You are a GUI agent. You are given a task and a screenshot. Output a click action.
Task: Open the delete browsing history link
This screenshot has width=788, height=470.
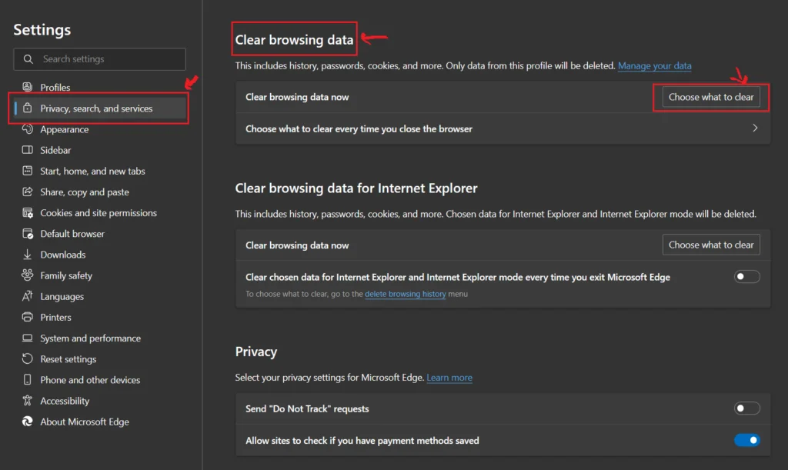point(405,294)
